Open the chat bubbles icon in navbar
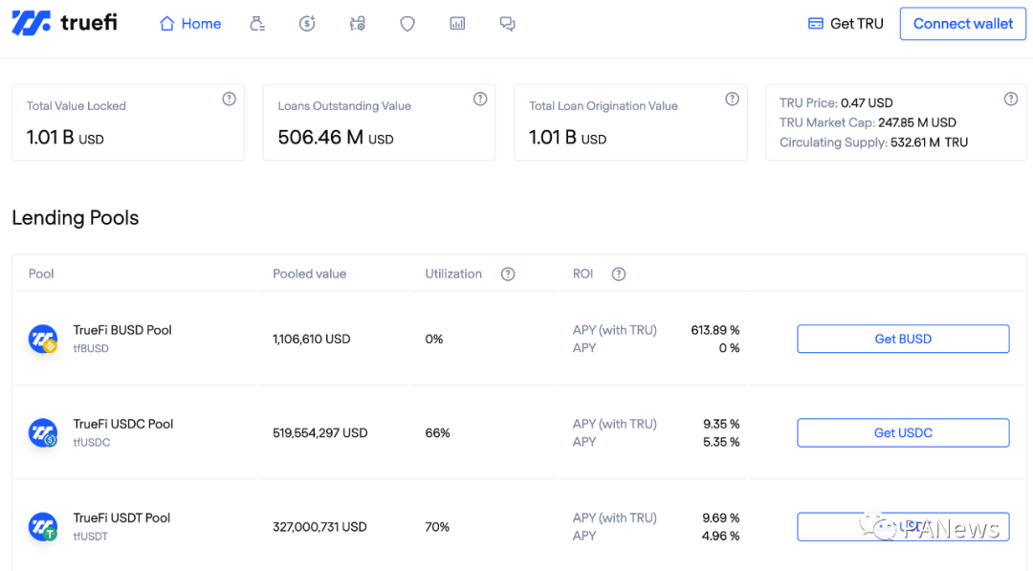Screen dimensions: 1033x571 507,24
